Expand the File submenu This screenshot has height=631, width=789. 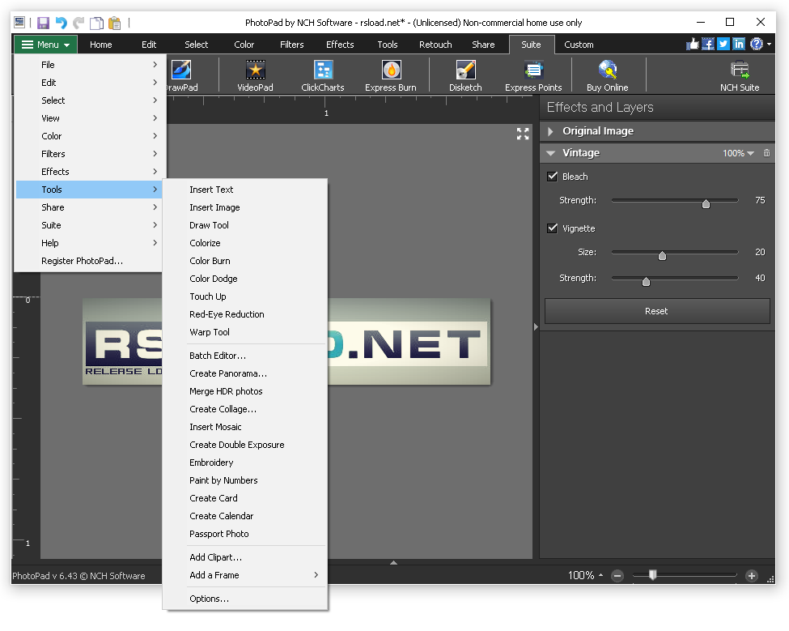[x=88, y=65]
